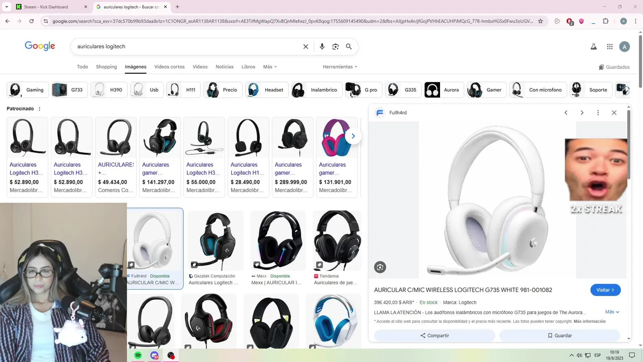The image size is (643, 362).
Task: Expand the Más search filters dropdown
Action: coord(270,67)
